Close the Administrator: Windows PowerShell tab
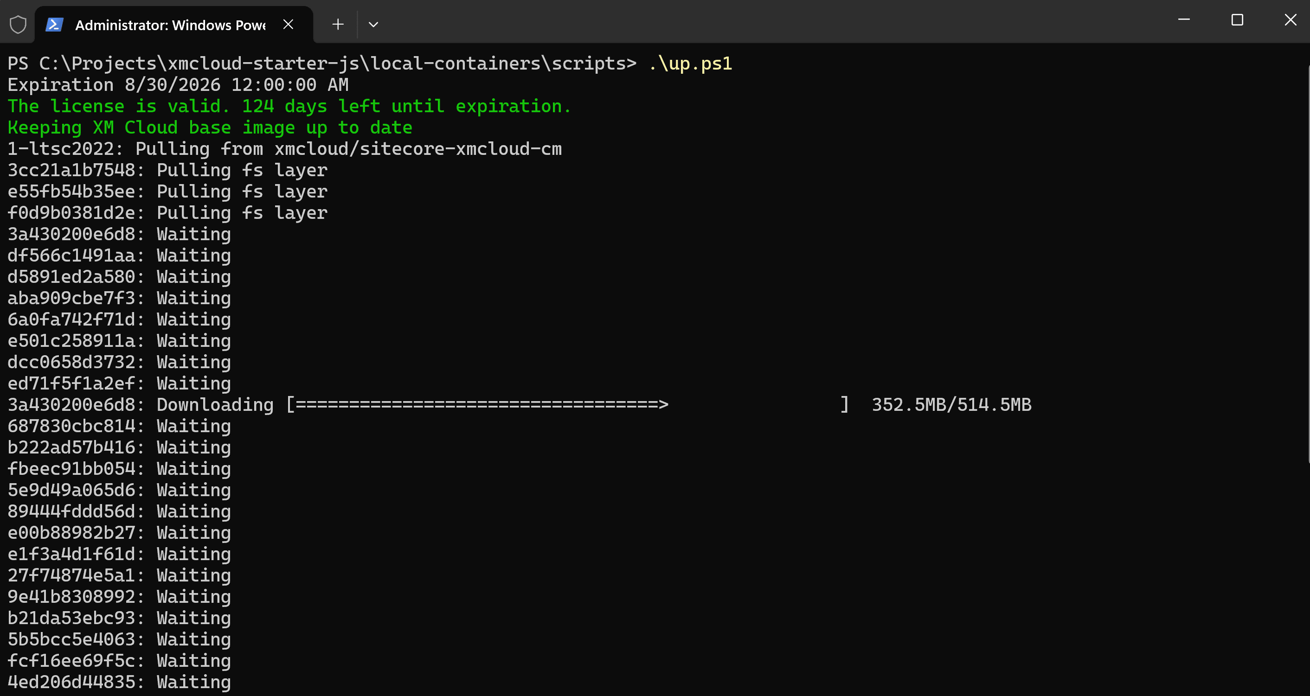Image resolution: width=1310 pixels, height=696 pixels. pos(289,25)
